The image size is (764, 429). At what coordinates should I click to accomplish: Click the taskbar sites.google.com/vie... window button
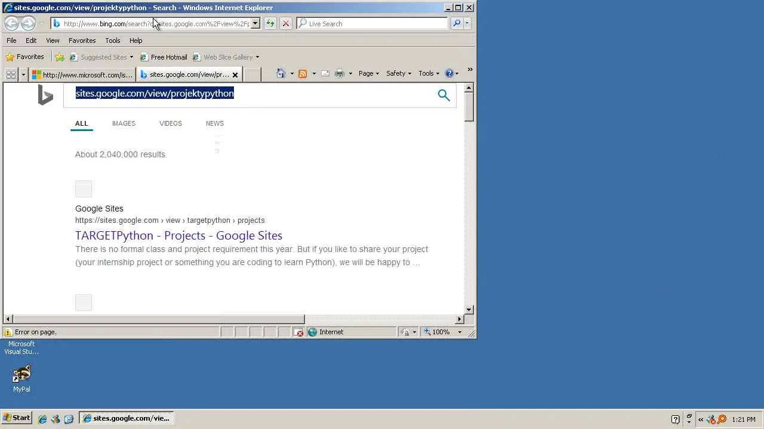pyautogui.click(x=127, y=418)
